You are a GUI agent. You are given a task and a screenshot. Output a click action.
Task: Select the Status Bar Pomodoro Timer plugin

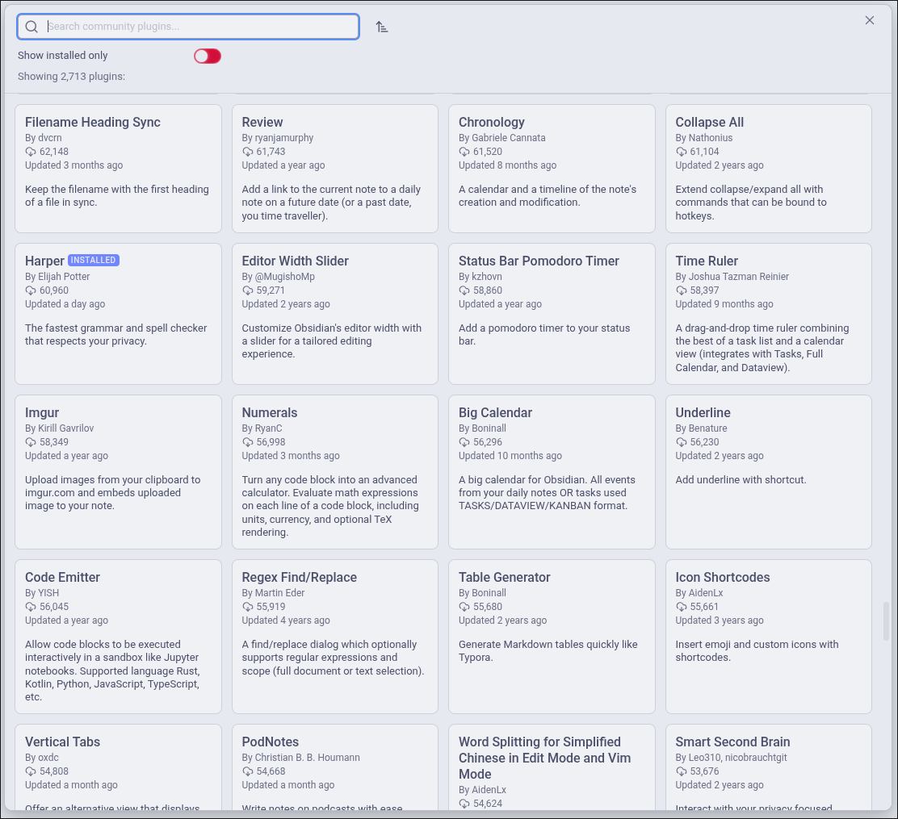click(x=552, y=313)
